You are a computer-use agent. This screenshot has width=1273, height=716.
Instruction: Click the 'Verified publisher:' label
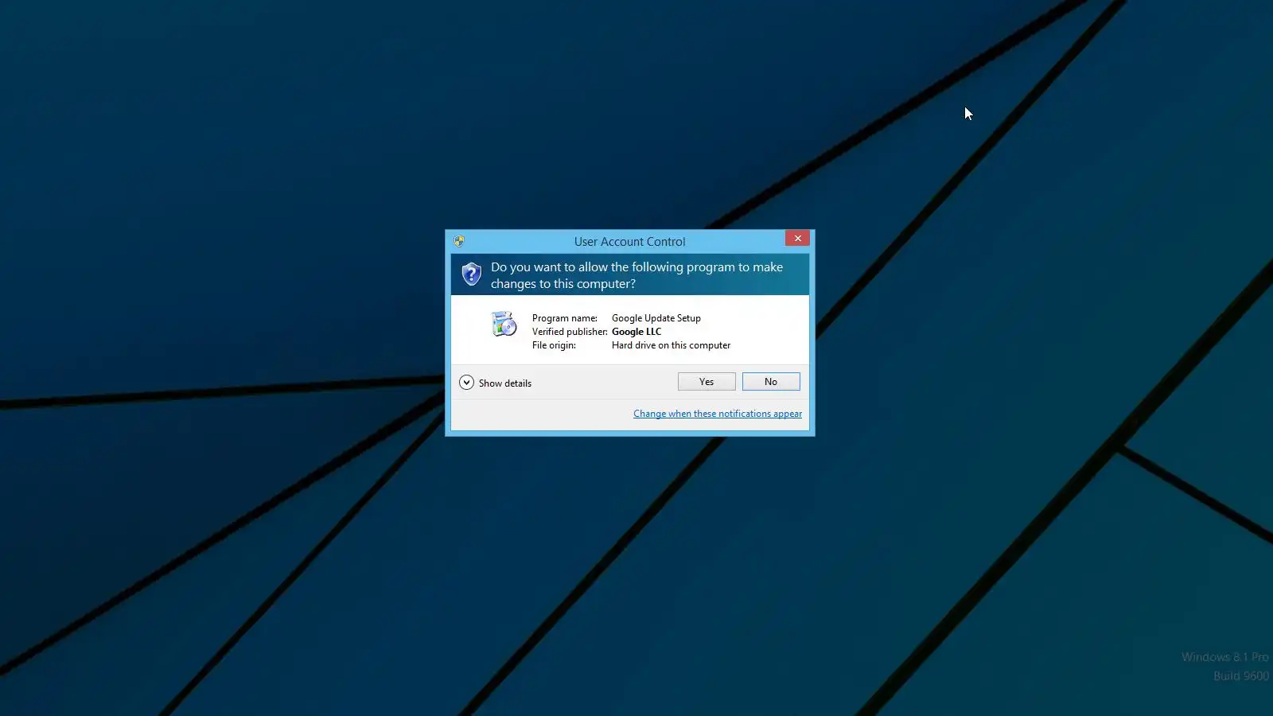pyautogui.click(x=570, y=332)
